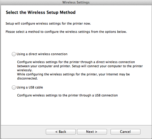152x139 pixels.
Task: Click the 'Setup will configure wireless settings' sentence
Action: (x=48, y=23)
